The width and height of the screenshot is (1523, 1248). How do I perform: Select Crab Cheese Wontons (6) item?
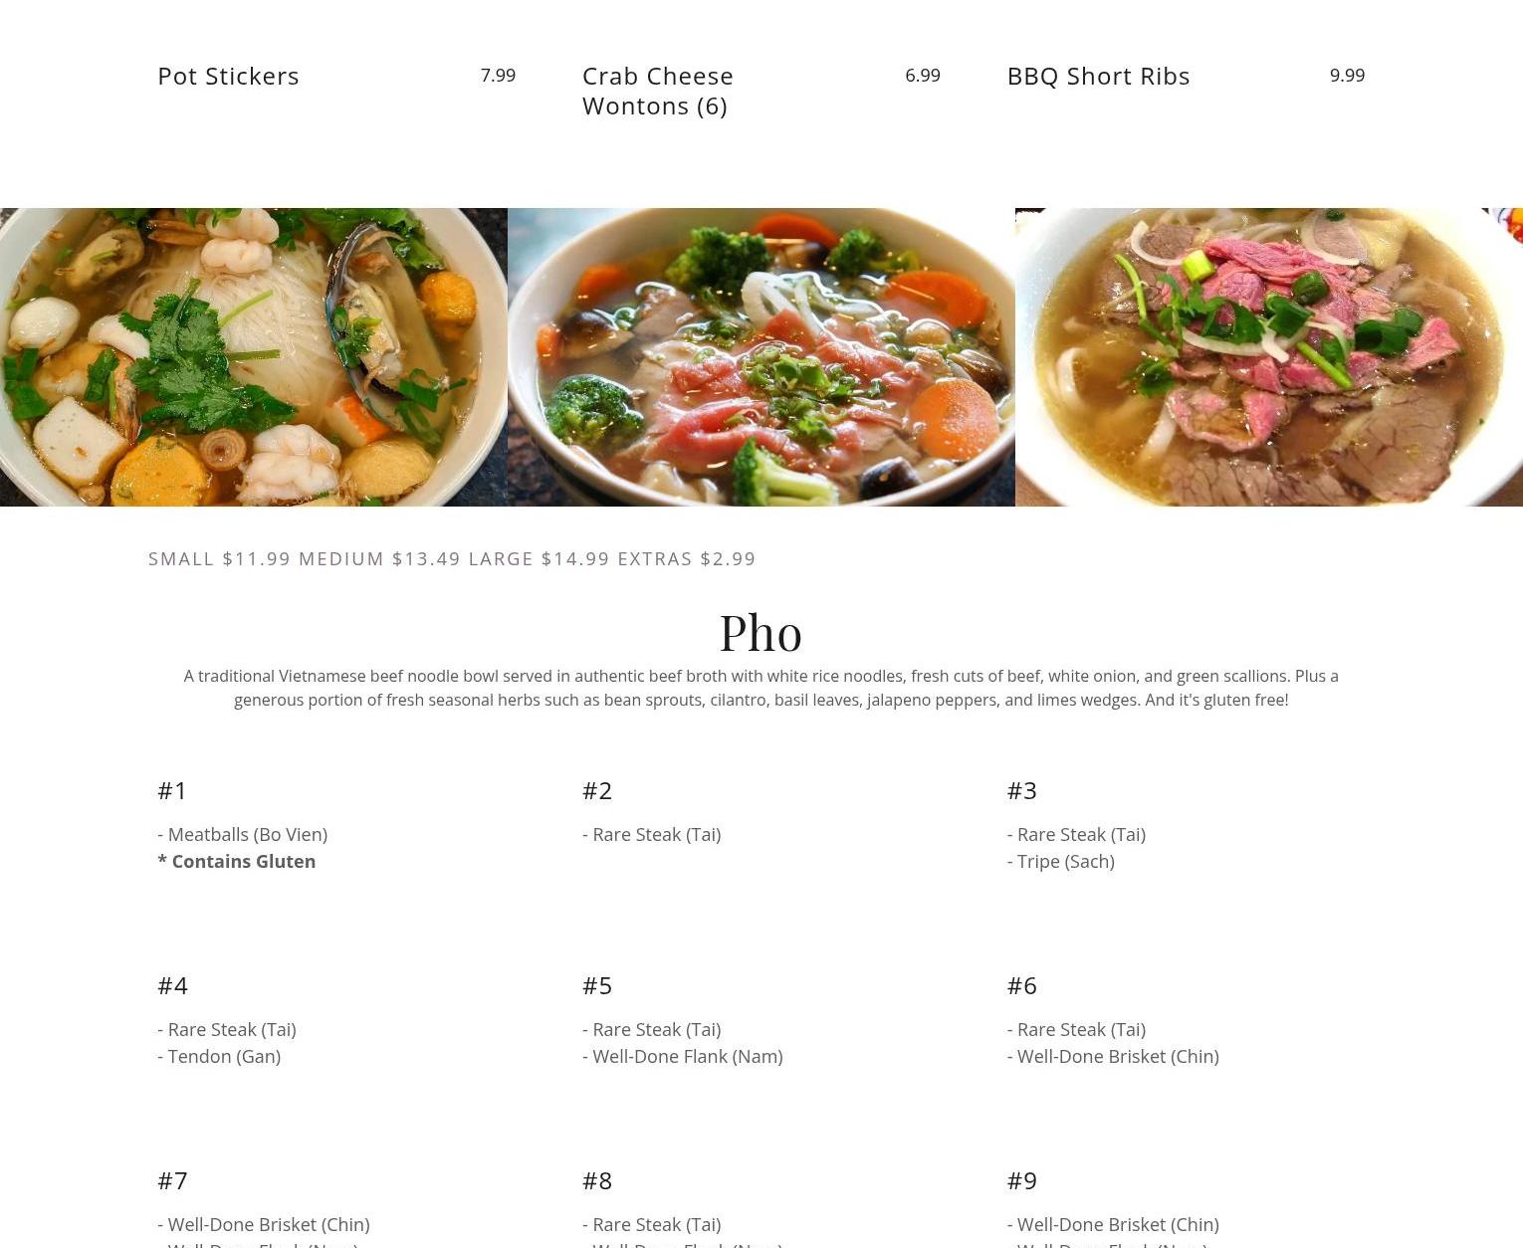tap(658, 91)
